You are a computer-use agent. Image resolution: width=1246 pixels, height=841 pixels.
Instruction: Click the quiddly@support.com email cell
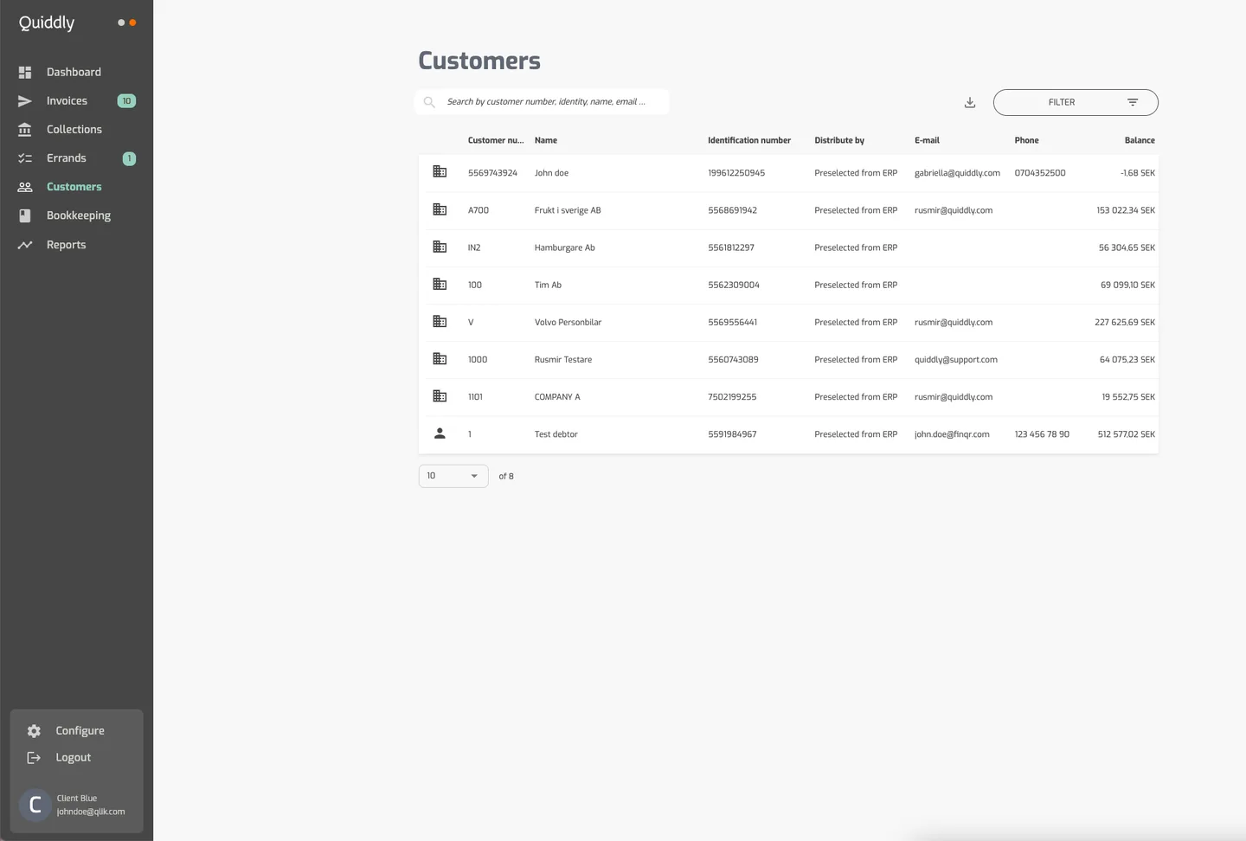[956, 360]
